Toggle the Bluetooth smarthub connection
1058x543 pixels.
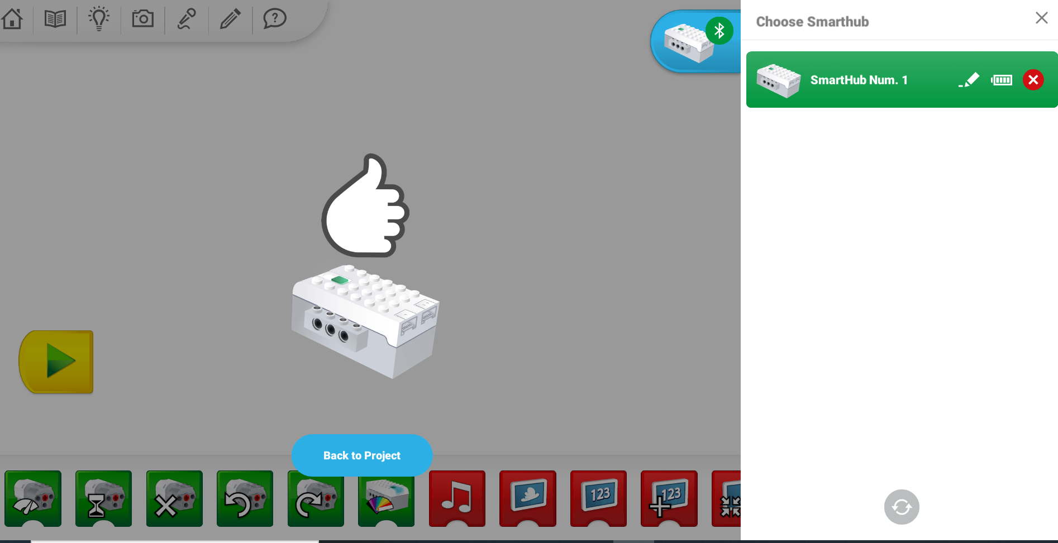click(719, 31)
